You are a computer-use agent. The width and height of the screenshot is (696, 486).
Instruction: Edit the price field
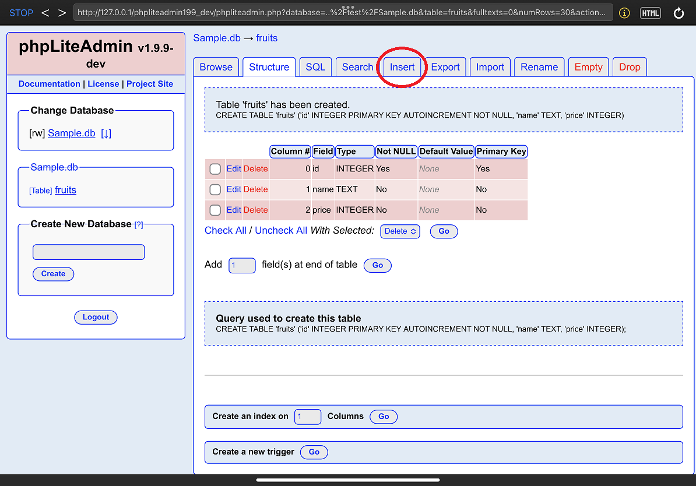pos(234,210)
